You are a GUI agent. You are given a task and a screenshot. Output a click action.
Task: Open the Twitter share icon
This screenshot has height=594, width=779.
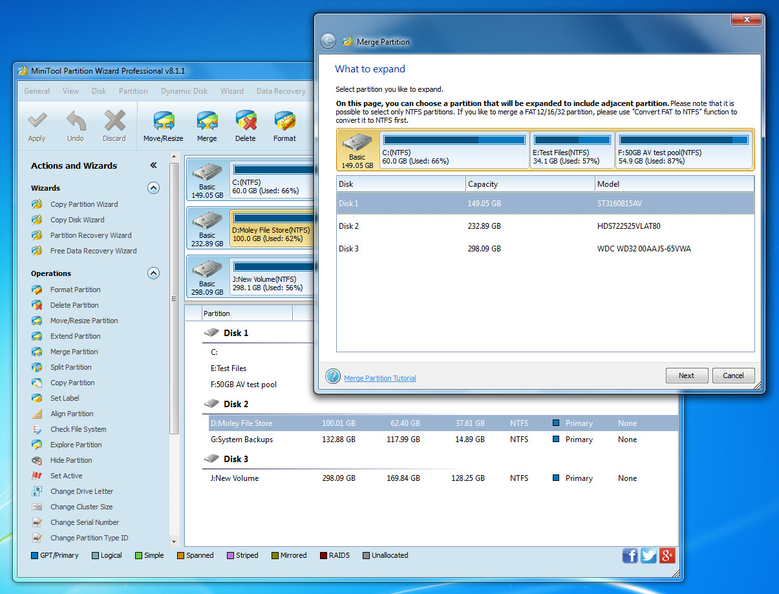(x=648, y=555)
